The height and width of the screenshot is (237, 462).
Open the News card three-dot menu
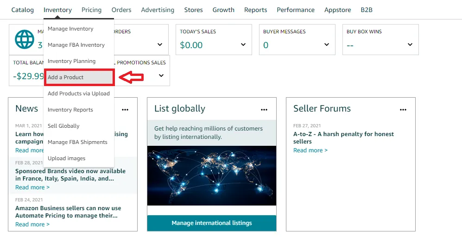pyautogui.click(x=125, y=110)
